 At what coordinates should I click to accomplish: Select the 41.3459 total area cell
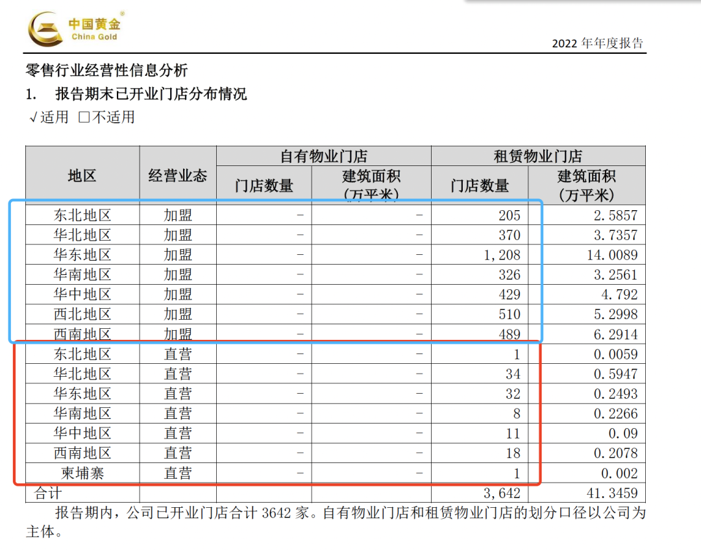[612, 493]
